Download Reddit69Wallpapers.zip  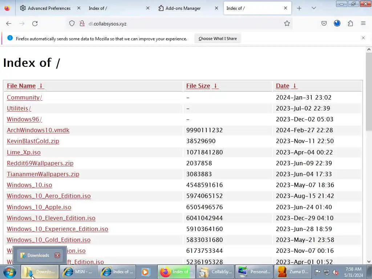coord(40,163)
